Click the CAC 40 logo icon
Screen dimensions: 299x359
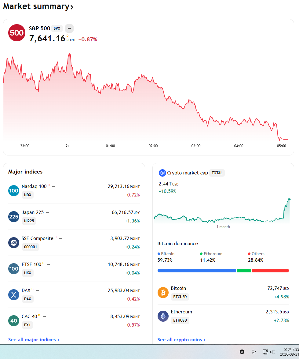click(x=14, y=320)
